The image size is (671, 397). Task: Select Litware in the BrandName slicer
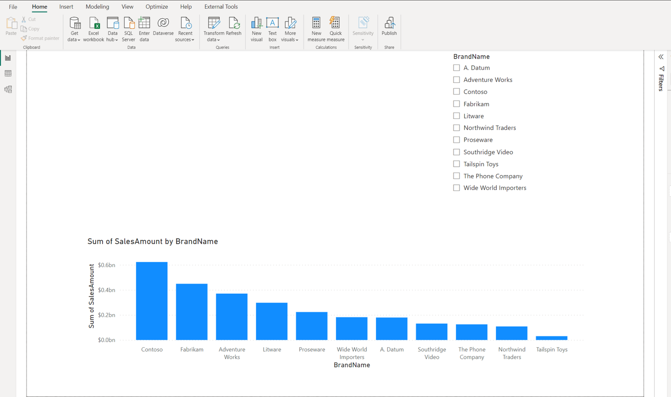click(456, 116)
